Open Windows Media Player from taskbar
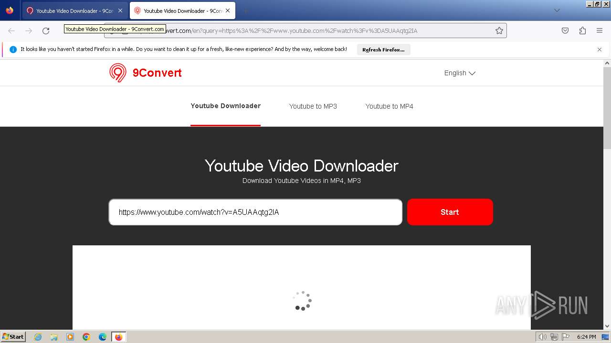 click(x=70, y=337)
